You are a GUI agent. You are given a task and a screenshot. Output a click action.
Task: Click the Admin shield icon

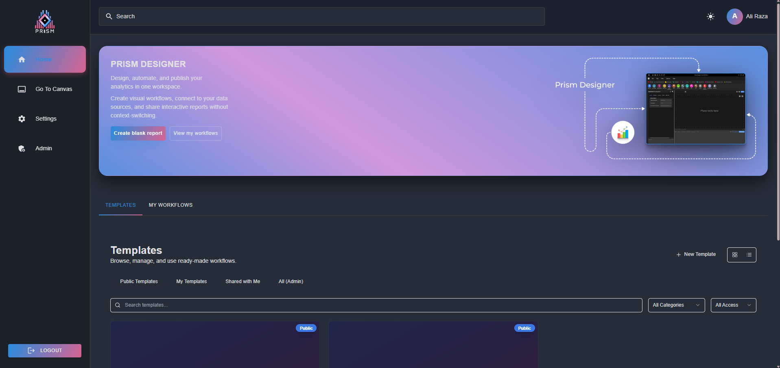pyautogui.click(x=22, y=149)
